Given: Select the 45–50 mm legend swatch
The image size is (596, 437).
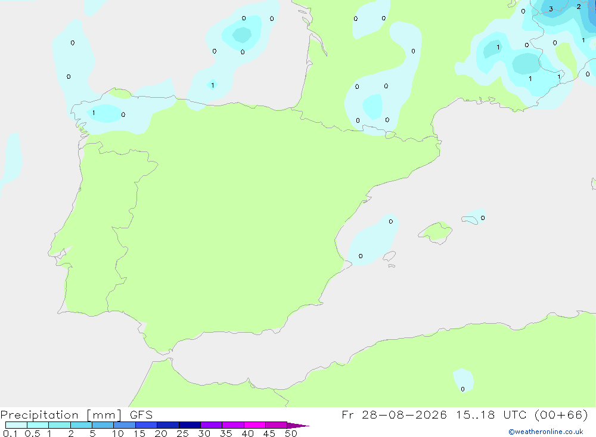Looking at the screenshot, I should click(276, 425).
